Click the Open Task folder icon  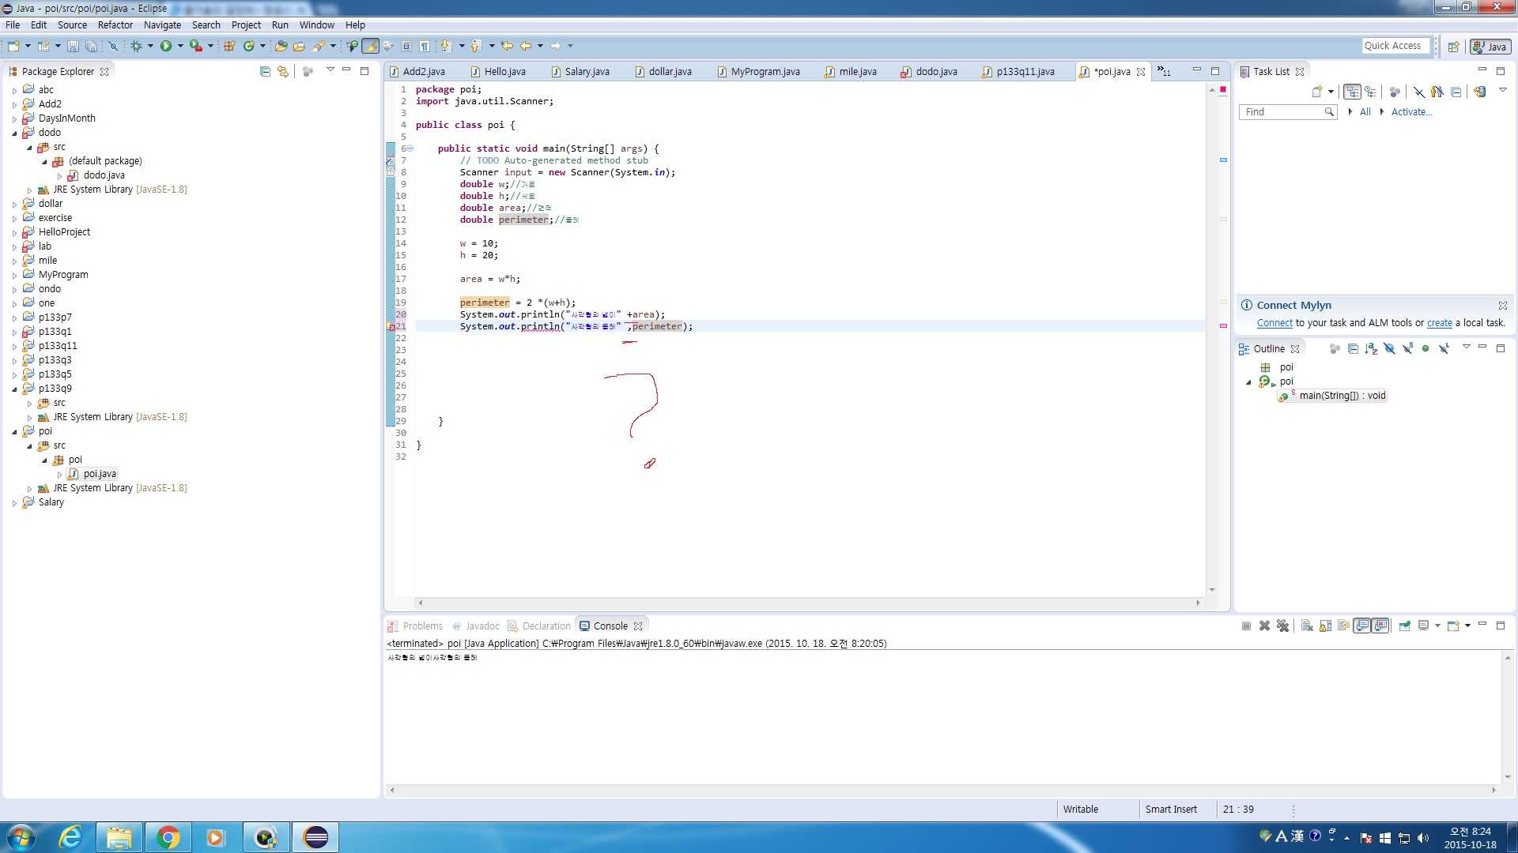tap(299, 47)
